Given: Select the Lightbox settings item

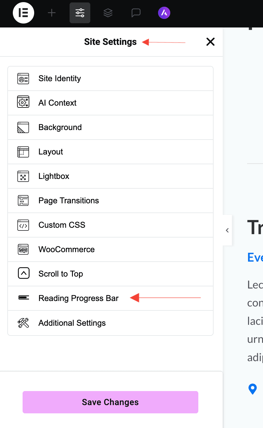Looking at the screenshot, I should 54,176.
